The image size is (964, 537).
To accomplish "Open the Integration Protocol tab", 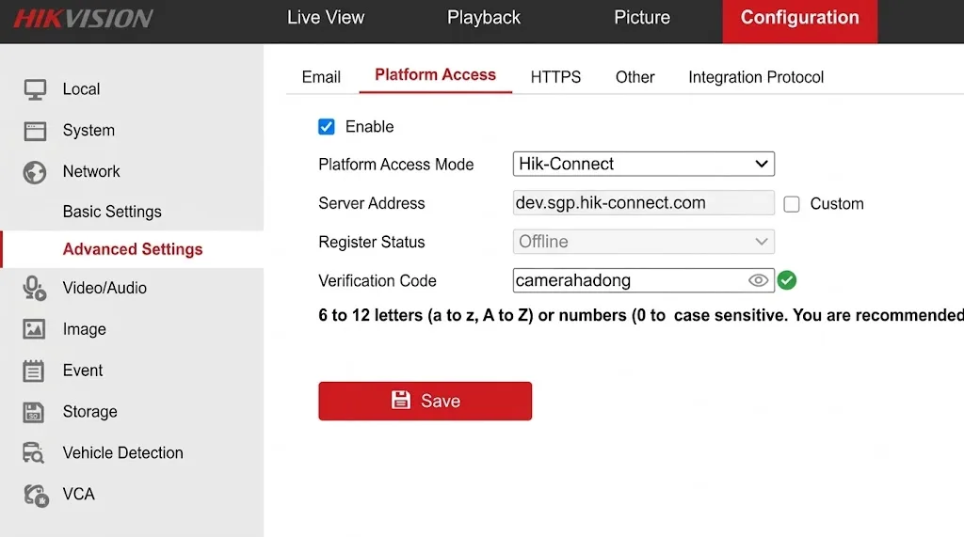I will click(756, 77).
